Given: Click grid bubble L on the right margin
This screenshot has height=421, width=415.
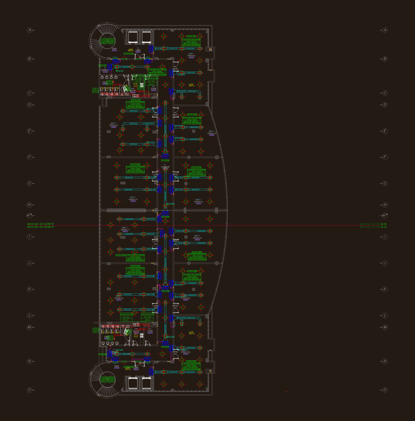Looking at the screenshot, I should 385,315.
